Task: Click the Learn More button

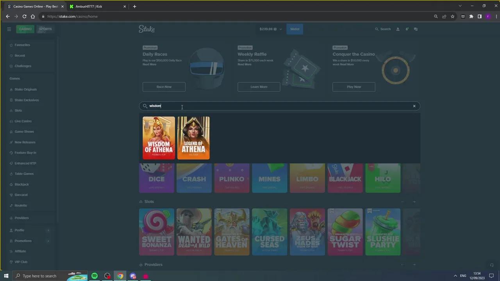Action: tap(259, 87)
